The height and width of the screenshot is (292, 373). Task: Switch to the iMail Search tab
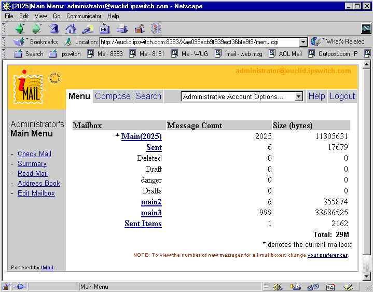click(148, 96)
